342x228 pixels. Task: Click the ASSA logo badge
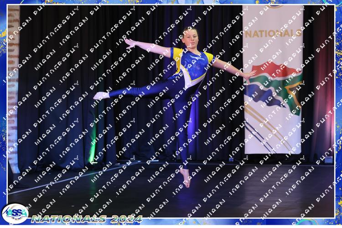(15, 213)
